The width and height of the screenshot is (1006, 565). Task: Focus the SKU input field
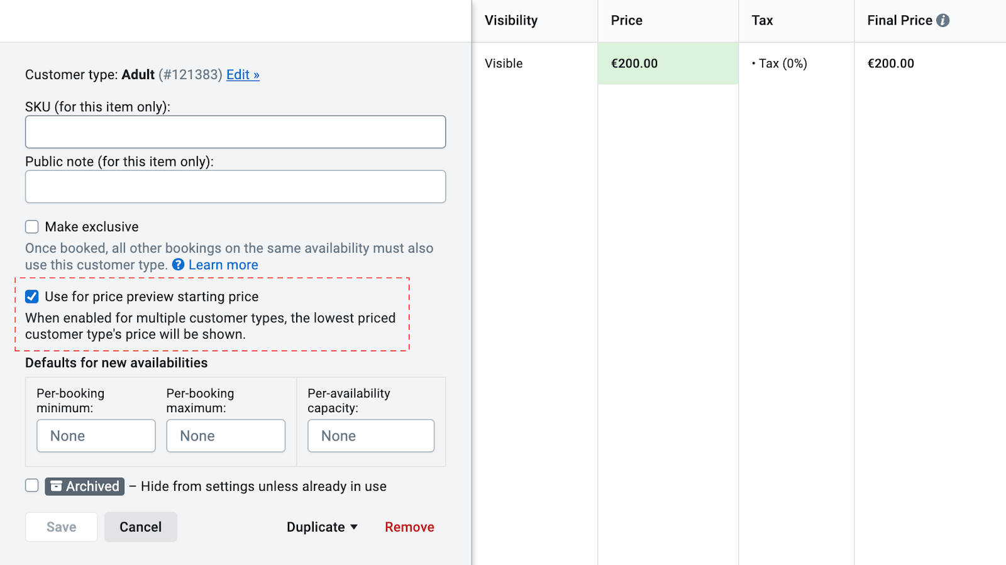[235, 132]
